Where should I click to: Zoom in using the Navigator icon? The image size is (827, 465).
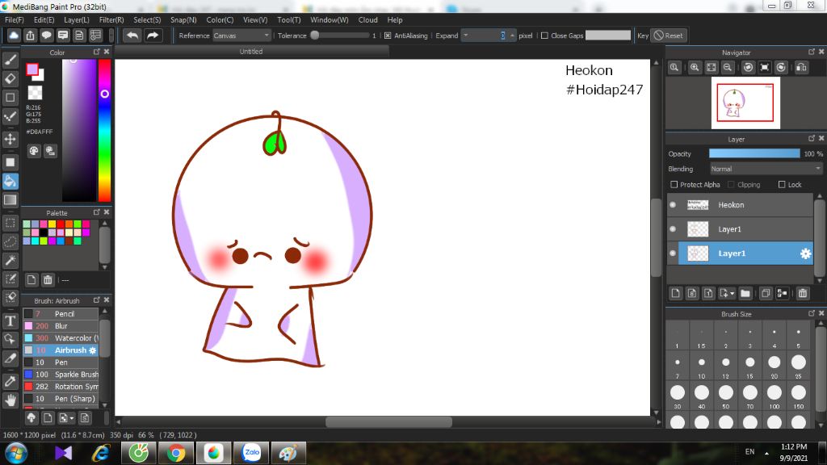tap(695, 68)
